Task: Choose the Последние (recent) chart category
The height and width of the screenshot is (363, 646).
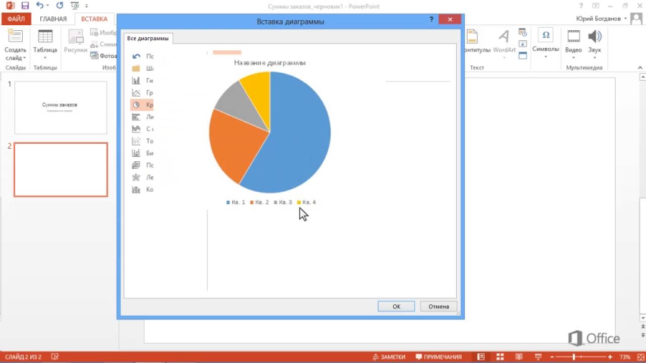Action: pos(141,56)
